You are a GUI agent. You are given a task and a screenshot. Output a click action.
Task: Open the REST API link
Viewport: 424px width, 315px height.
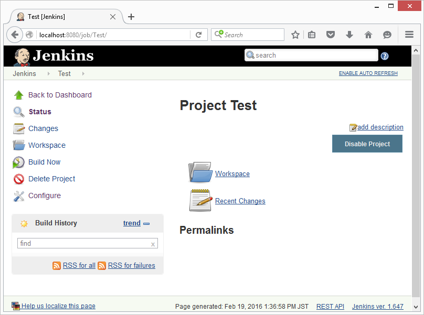330,307
